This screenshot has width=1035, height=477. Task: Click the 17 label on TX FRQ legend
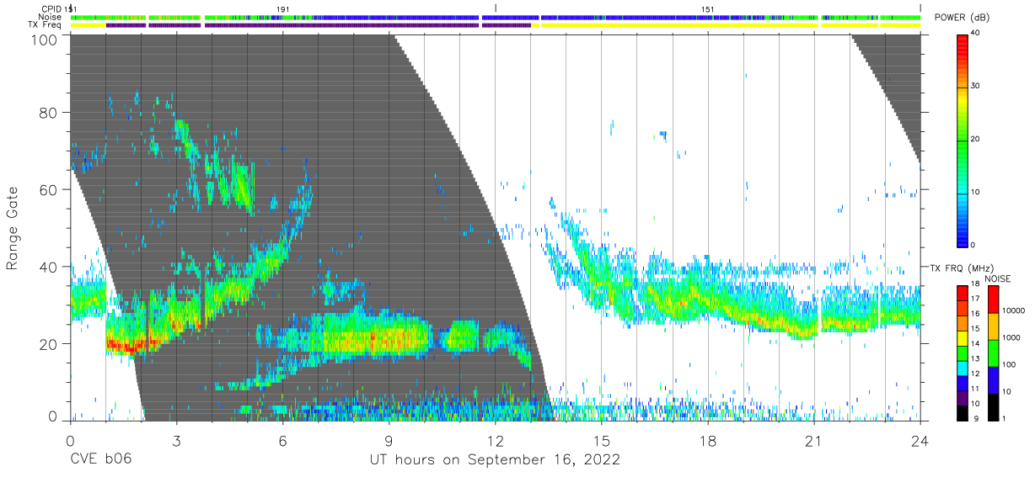click(976, 299)
